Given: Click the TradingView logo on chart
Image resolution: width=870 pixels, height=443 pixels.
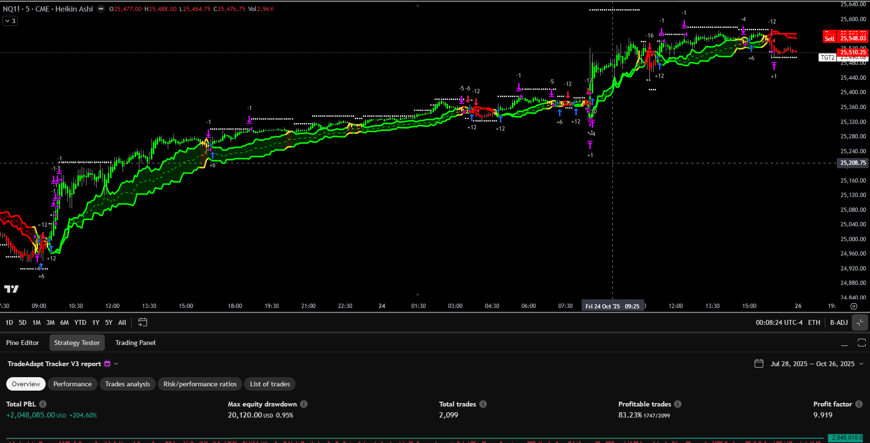Looking at the screenshot, I should (11, 289).
